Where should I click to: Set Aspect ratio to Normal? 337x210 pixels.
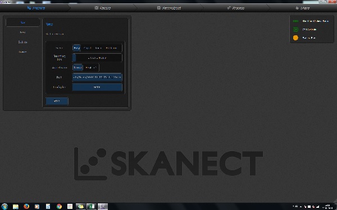tap(78, 68)
